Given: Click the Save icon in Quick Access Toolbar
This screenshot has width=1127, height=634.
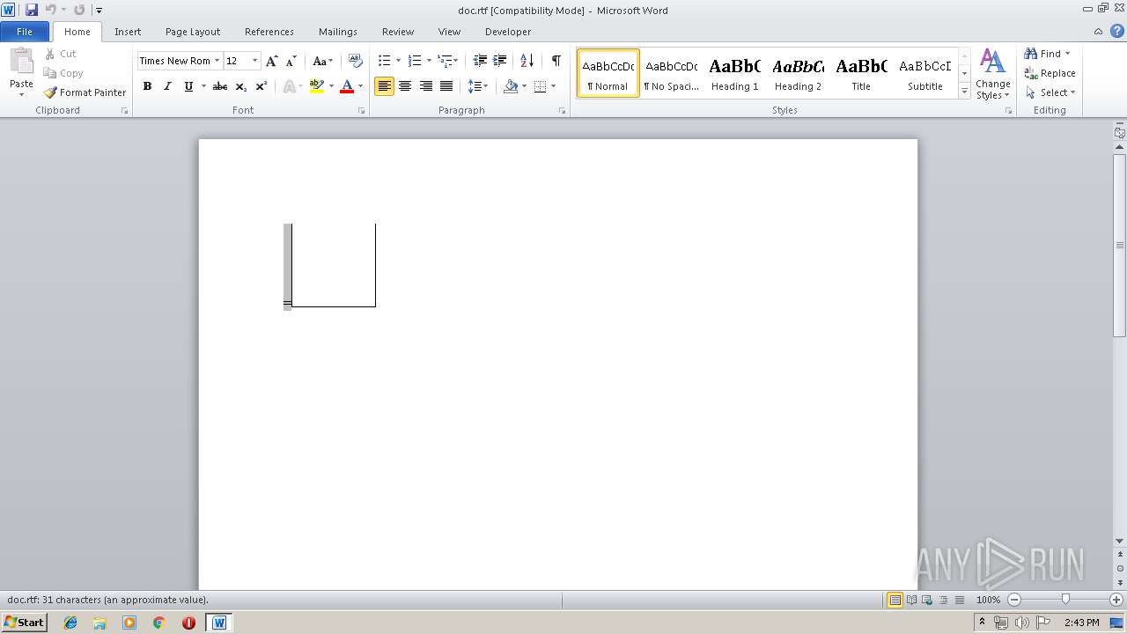Looking at the screenshot, I should click(x=32, y=10).
